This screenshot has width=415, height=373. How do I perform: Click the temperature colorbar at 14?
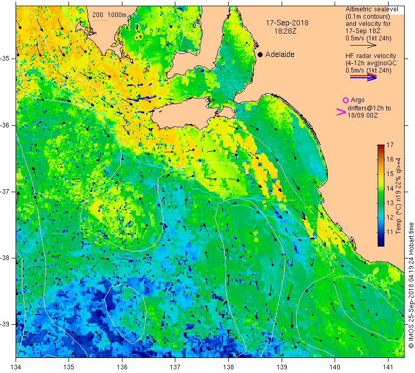(x=381, y=189)
